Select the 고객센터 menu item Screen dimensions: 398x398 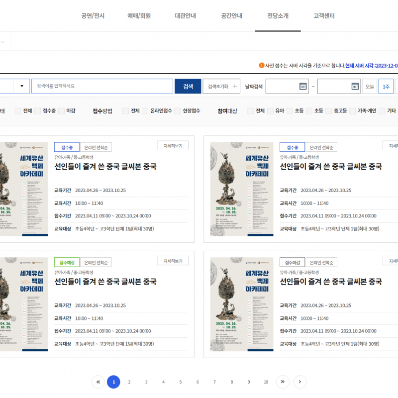(324, 16)
